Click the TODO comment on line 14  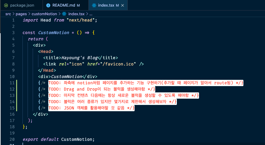tap(112, 102)
